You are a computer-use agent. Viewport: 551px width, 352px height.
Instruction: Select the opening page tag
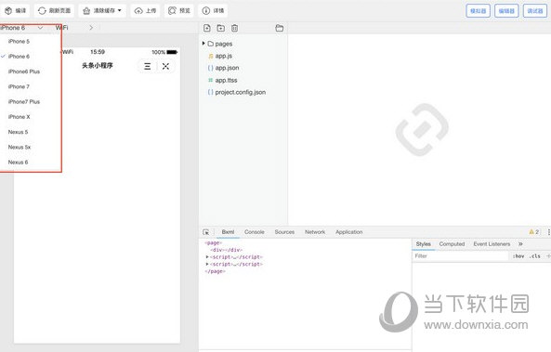click(213, 242)
